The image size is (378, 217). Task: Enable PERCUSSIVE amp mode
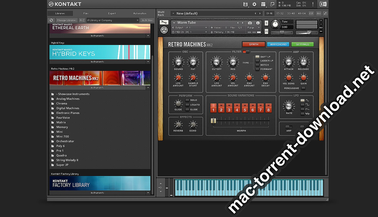[303, 88]
